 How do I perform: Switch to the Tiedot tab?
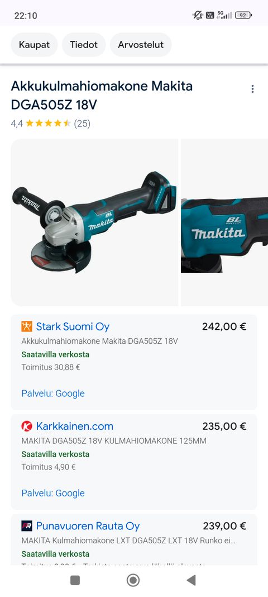pos(84,45)
